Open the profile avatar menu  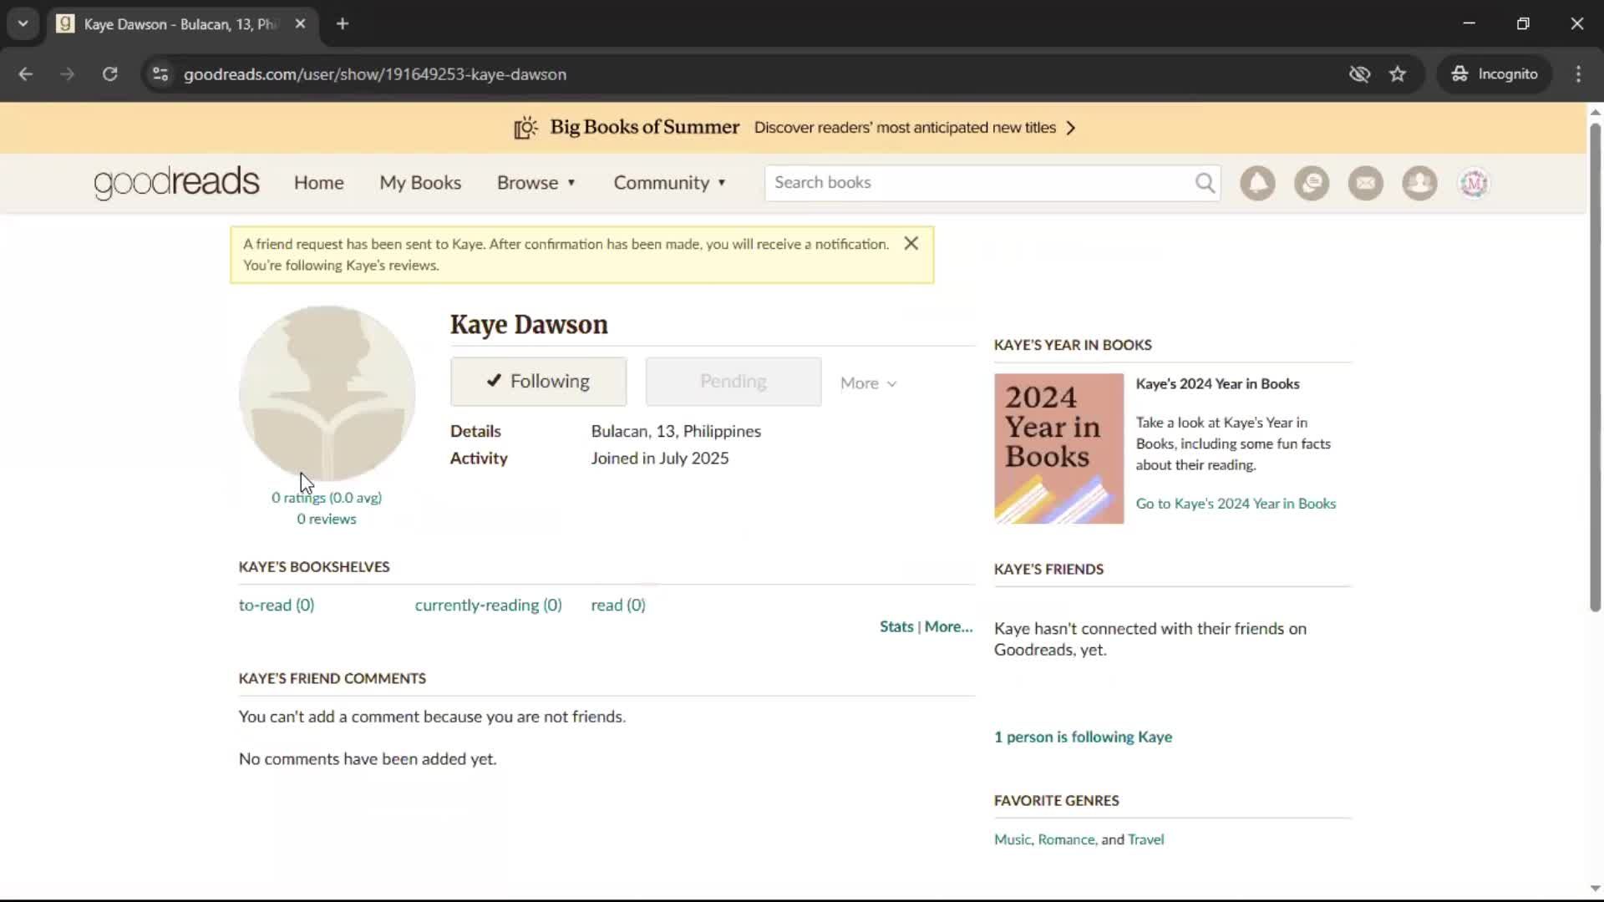[x=1474, y=183]
